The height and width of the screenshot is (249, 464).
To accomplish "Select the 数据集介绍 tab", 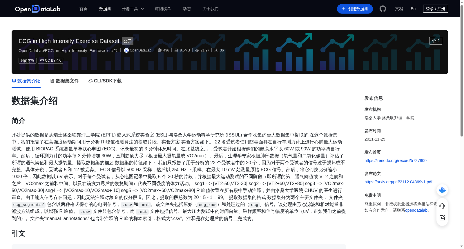I will point(26,81).
